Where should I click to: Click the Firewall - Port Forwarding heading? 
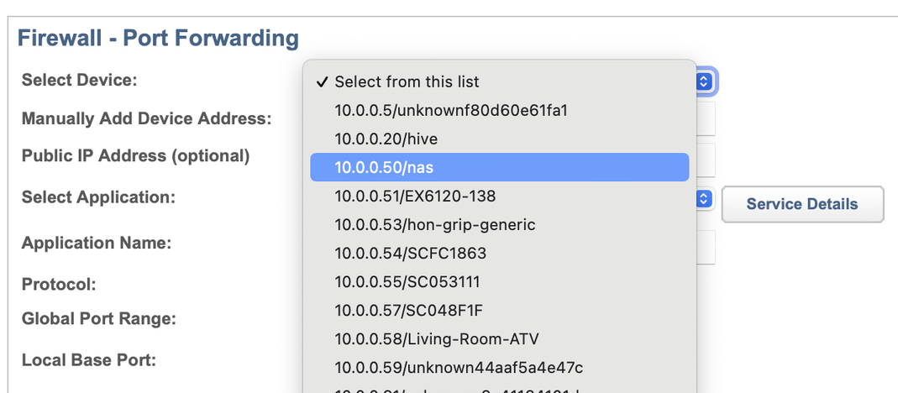(158, 38)
